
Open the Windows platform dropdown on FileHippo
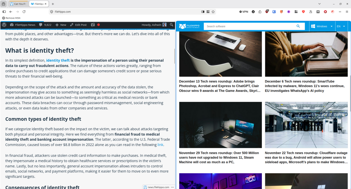(x=322, y=26)
